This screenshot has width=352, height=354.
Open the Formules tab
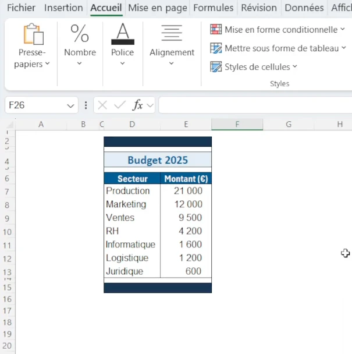click(x=213, y=8)
